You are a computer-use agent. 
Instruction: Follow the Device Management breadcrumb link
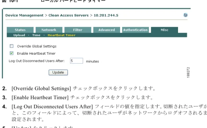point(24,15)
